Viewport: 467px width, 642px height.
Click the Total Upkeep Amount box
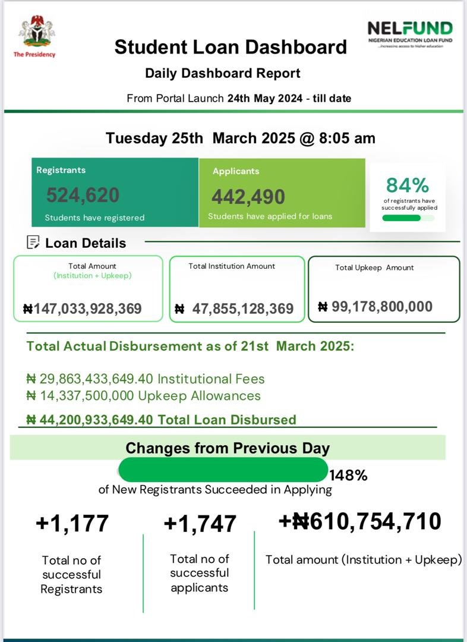(384, 289)
